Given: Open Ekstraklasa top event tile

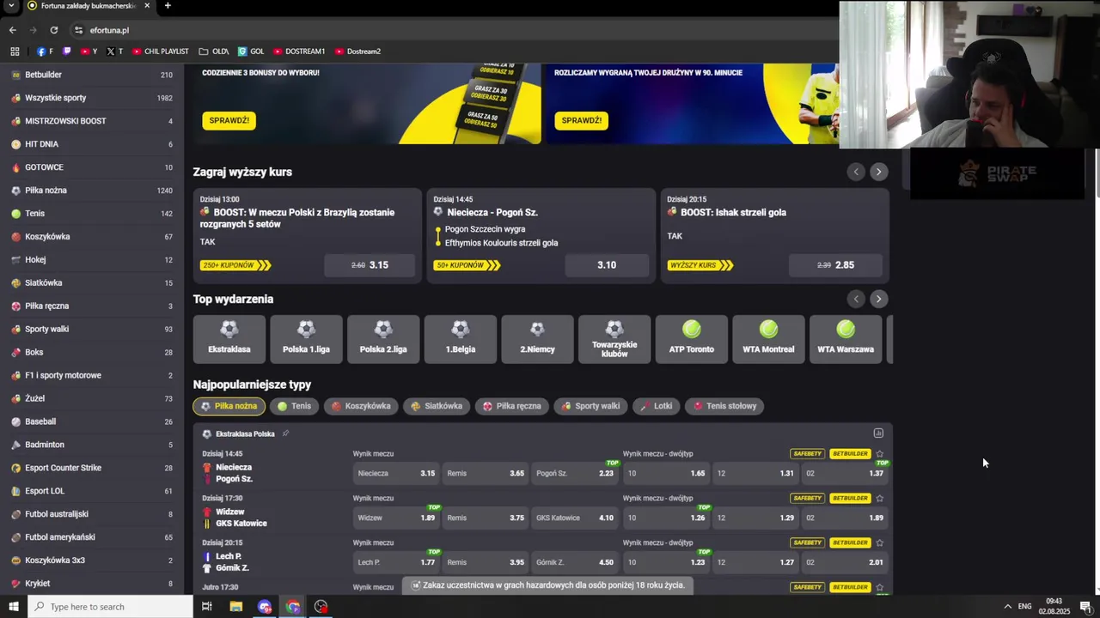Looking at the screenshot, I should [229, 339].
